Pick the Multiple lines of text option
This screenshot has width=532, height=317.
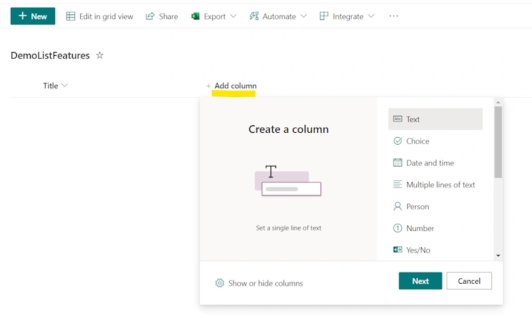[x=436, y=184]
